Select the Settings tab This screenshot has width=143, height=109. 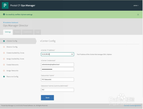(8, 32)
